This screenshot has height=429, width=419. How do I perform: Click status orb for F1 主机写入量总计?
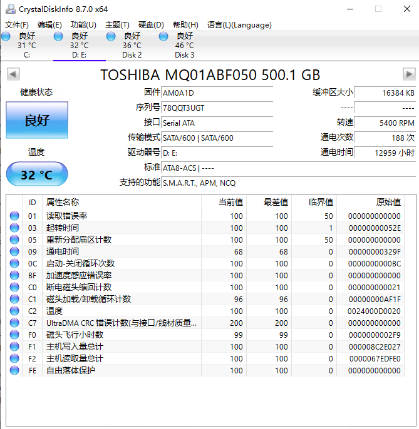pyautogui.click(x=14, y=346)
